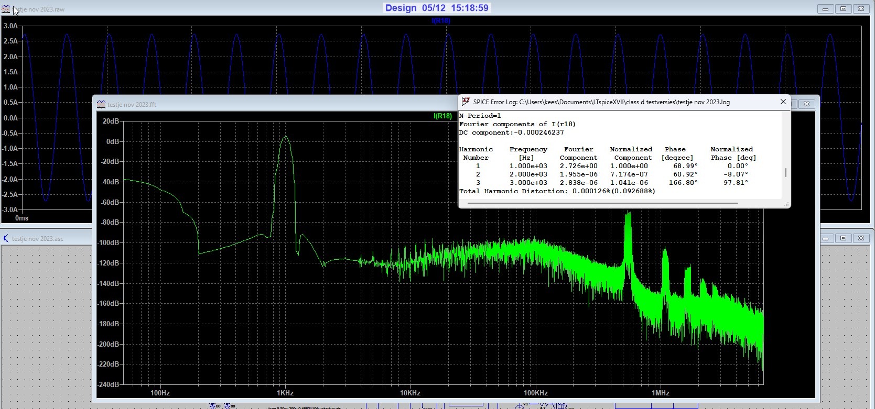
Task: Click the error log vertical scrollbar thumb
Action: pos(785,172)
